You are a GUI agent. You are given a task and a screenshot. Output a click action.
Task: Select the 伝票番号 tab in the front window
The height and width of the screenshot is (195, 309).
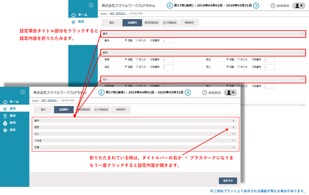64,110
